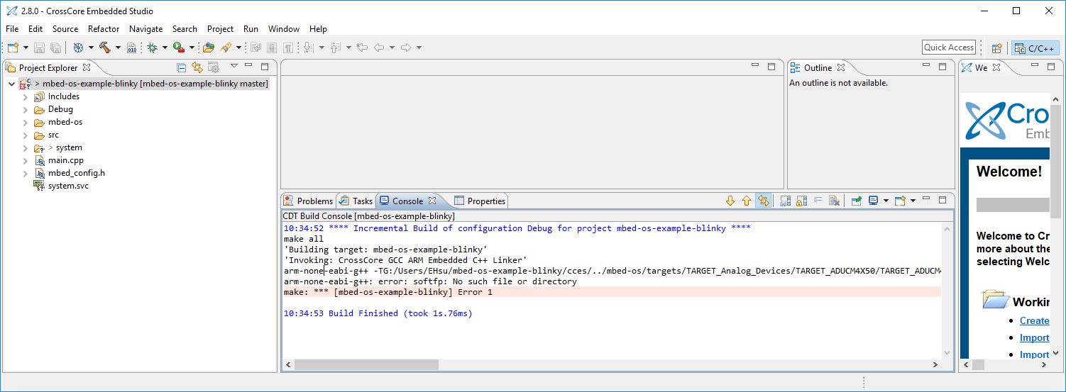Toggle console error wrap-around highlighted button
This screenshot has width=1066, height=392.
pos(763,201)
